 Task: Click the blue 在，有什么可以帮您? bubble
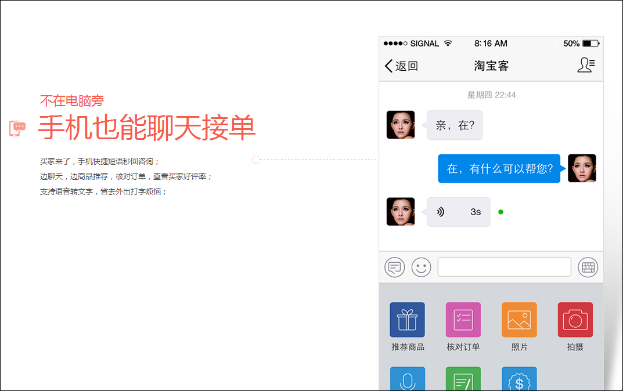click(499, 169)
